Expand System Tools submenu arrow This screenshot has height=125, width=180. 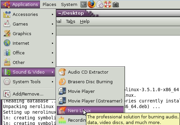pyautogui.click(x=53, y=82)
